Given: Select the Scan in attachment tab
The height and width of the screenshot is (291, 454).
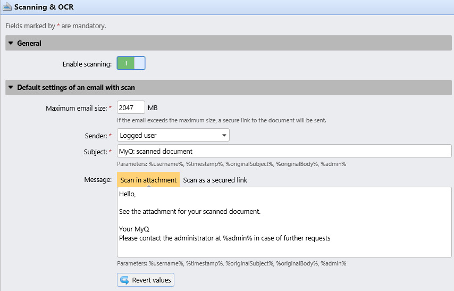Looking at the screenshot, I should 148,180.
